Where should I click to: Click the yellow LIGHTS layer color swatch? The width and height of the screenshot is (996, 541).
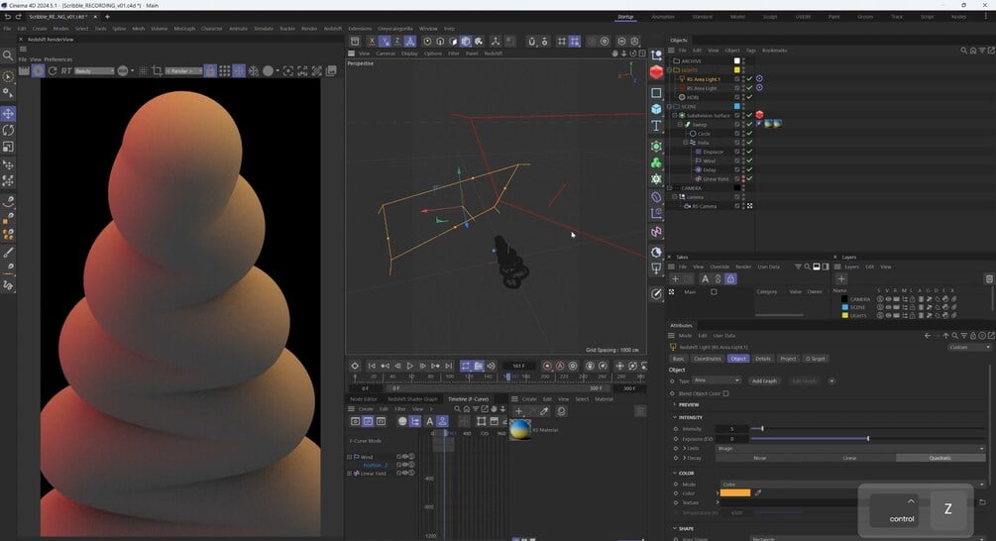[x=844, y=315]
